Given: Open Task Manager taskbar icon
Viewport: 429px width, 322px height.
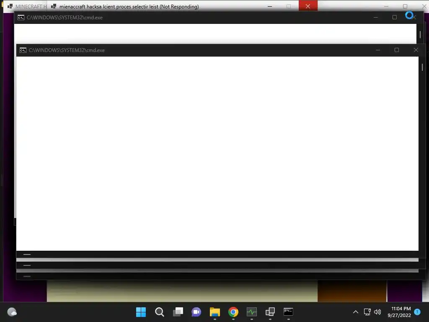Looking at the screenshot, I should 252,312.
